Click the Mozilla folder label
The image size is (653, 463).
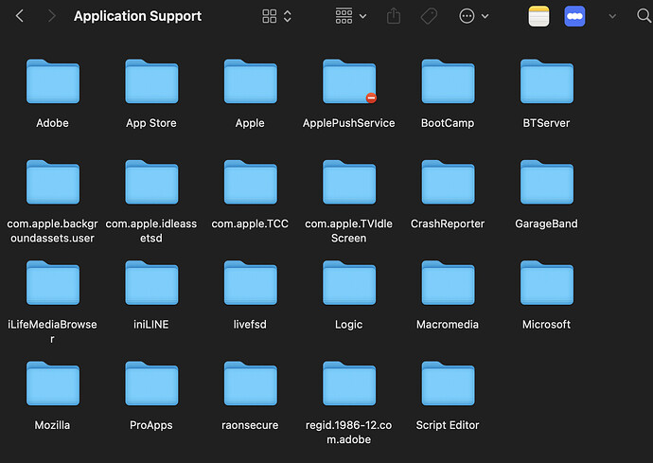point(53,425)
